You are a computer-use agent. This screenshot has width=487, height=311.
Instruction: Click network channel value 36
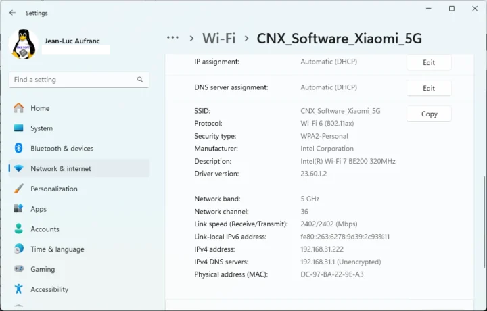304,212
